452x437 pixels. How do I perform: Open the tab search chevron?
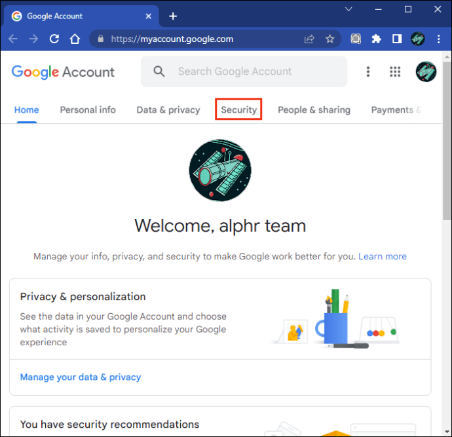[x=348, y=9]
